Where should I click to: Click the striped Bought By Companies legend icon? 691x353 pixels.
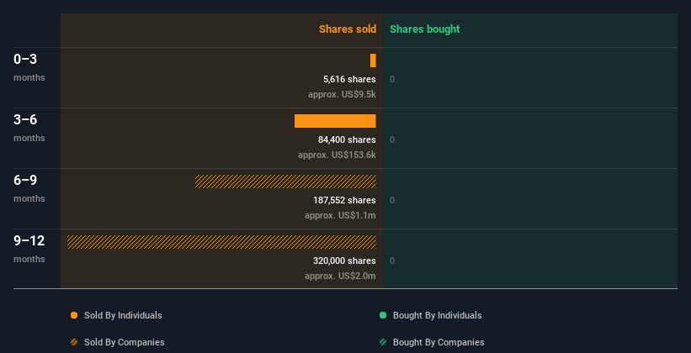pos(383,342)
